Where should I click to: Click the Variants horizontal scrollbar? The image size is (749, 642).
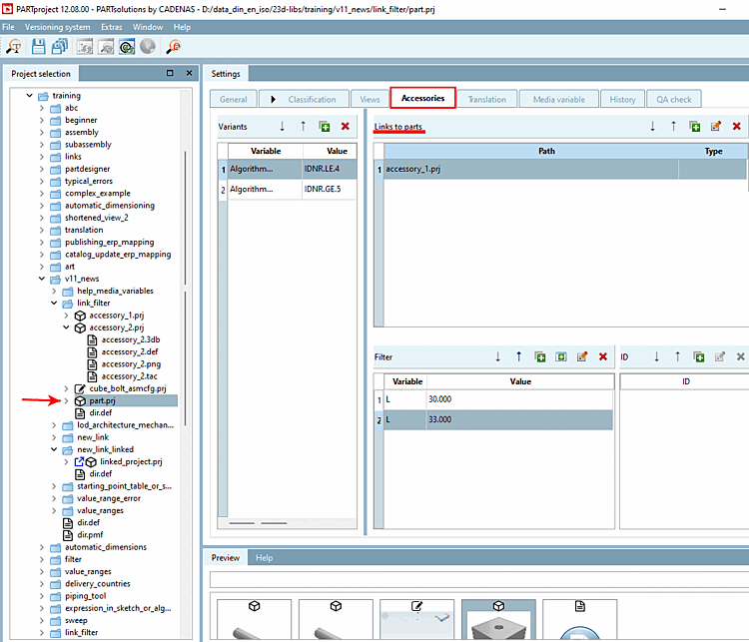[257, 522]
